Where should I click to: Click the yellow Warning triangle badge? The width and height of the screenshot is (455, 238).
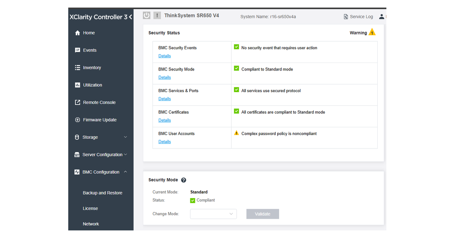(372, 32)
